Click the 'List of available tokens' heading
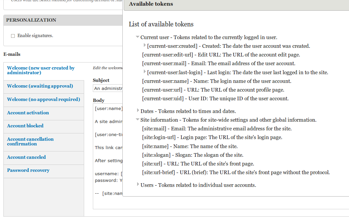 (x=161, y=24)
